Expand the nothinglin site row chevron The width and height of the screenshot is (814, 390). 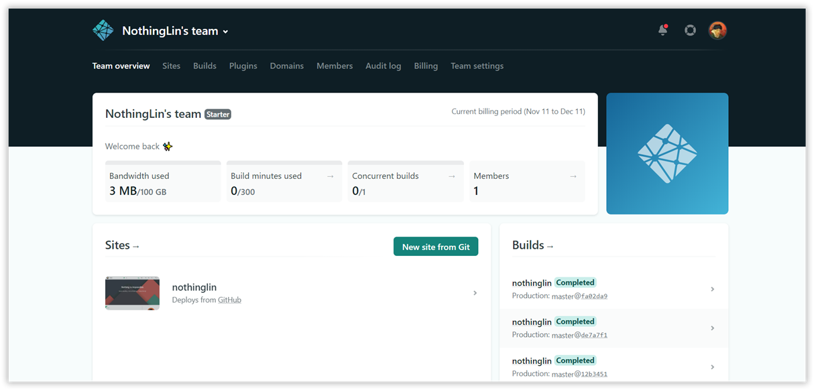coord(475,293)
